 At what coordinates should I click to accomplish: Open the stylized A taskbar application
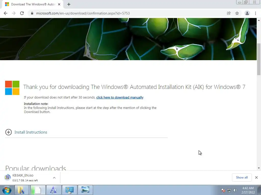click(x=54, y=190)
